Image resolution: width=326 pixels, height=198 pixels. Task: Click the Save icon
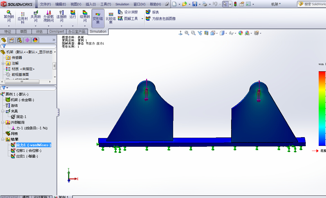[x=195, y=4]
